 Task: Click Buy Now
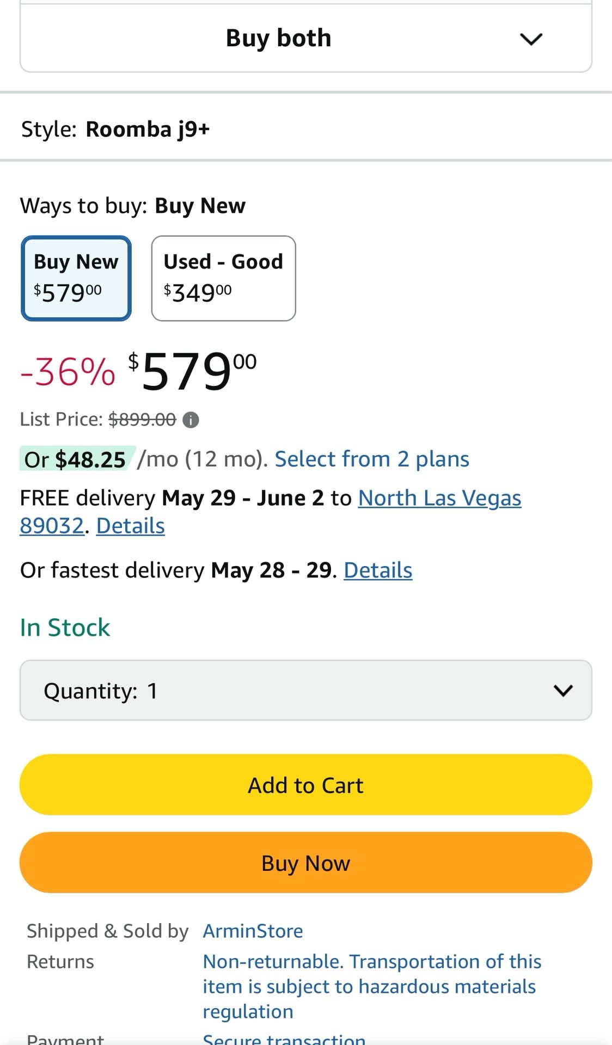coord(306,863)
